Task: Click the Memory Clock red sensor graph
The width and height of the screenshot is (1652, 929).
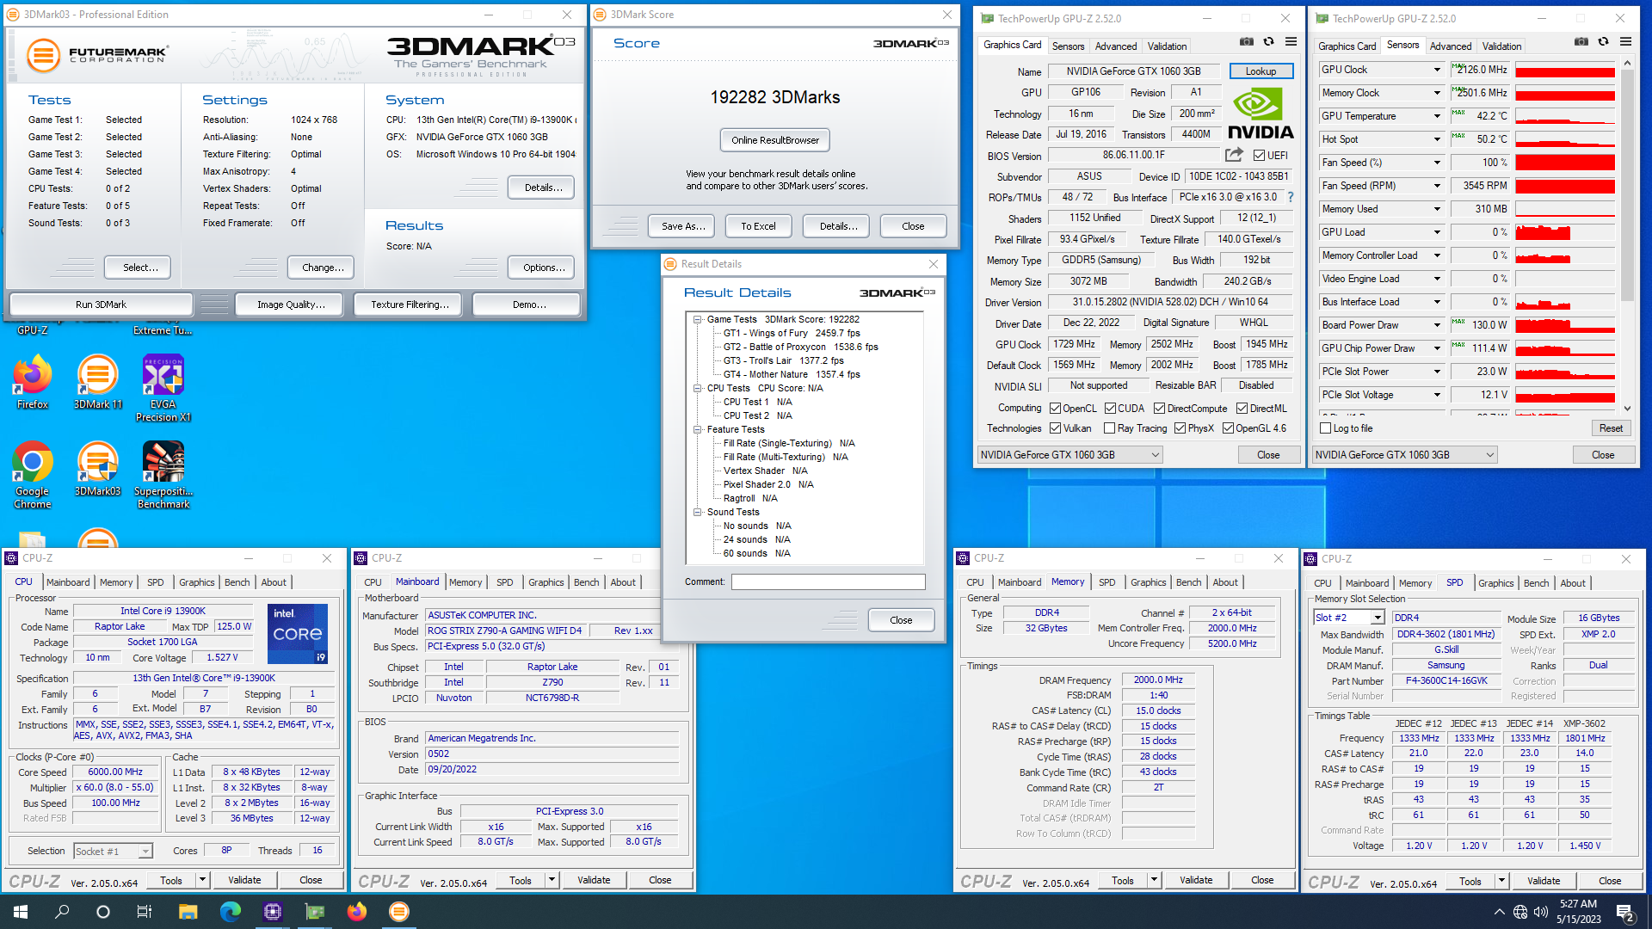Action: (x=1565, y=93)
